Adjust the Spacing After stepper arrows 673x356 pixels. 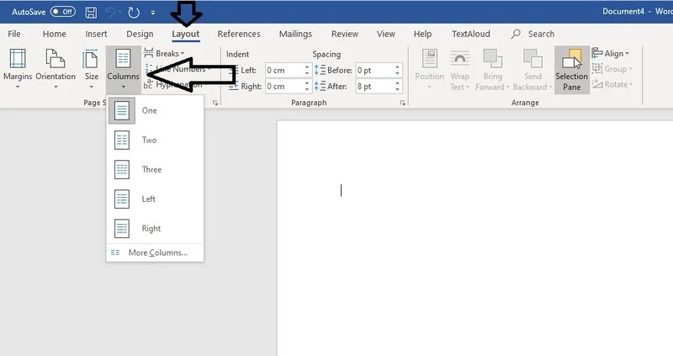pyautogui.click(x=397, y=87)
